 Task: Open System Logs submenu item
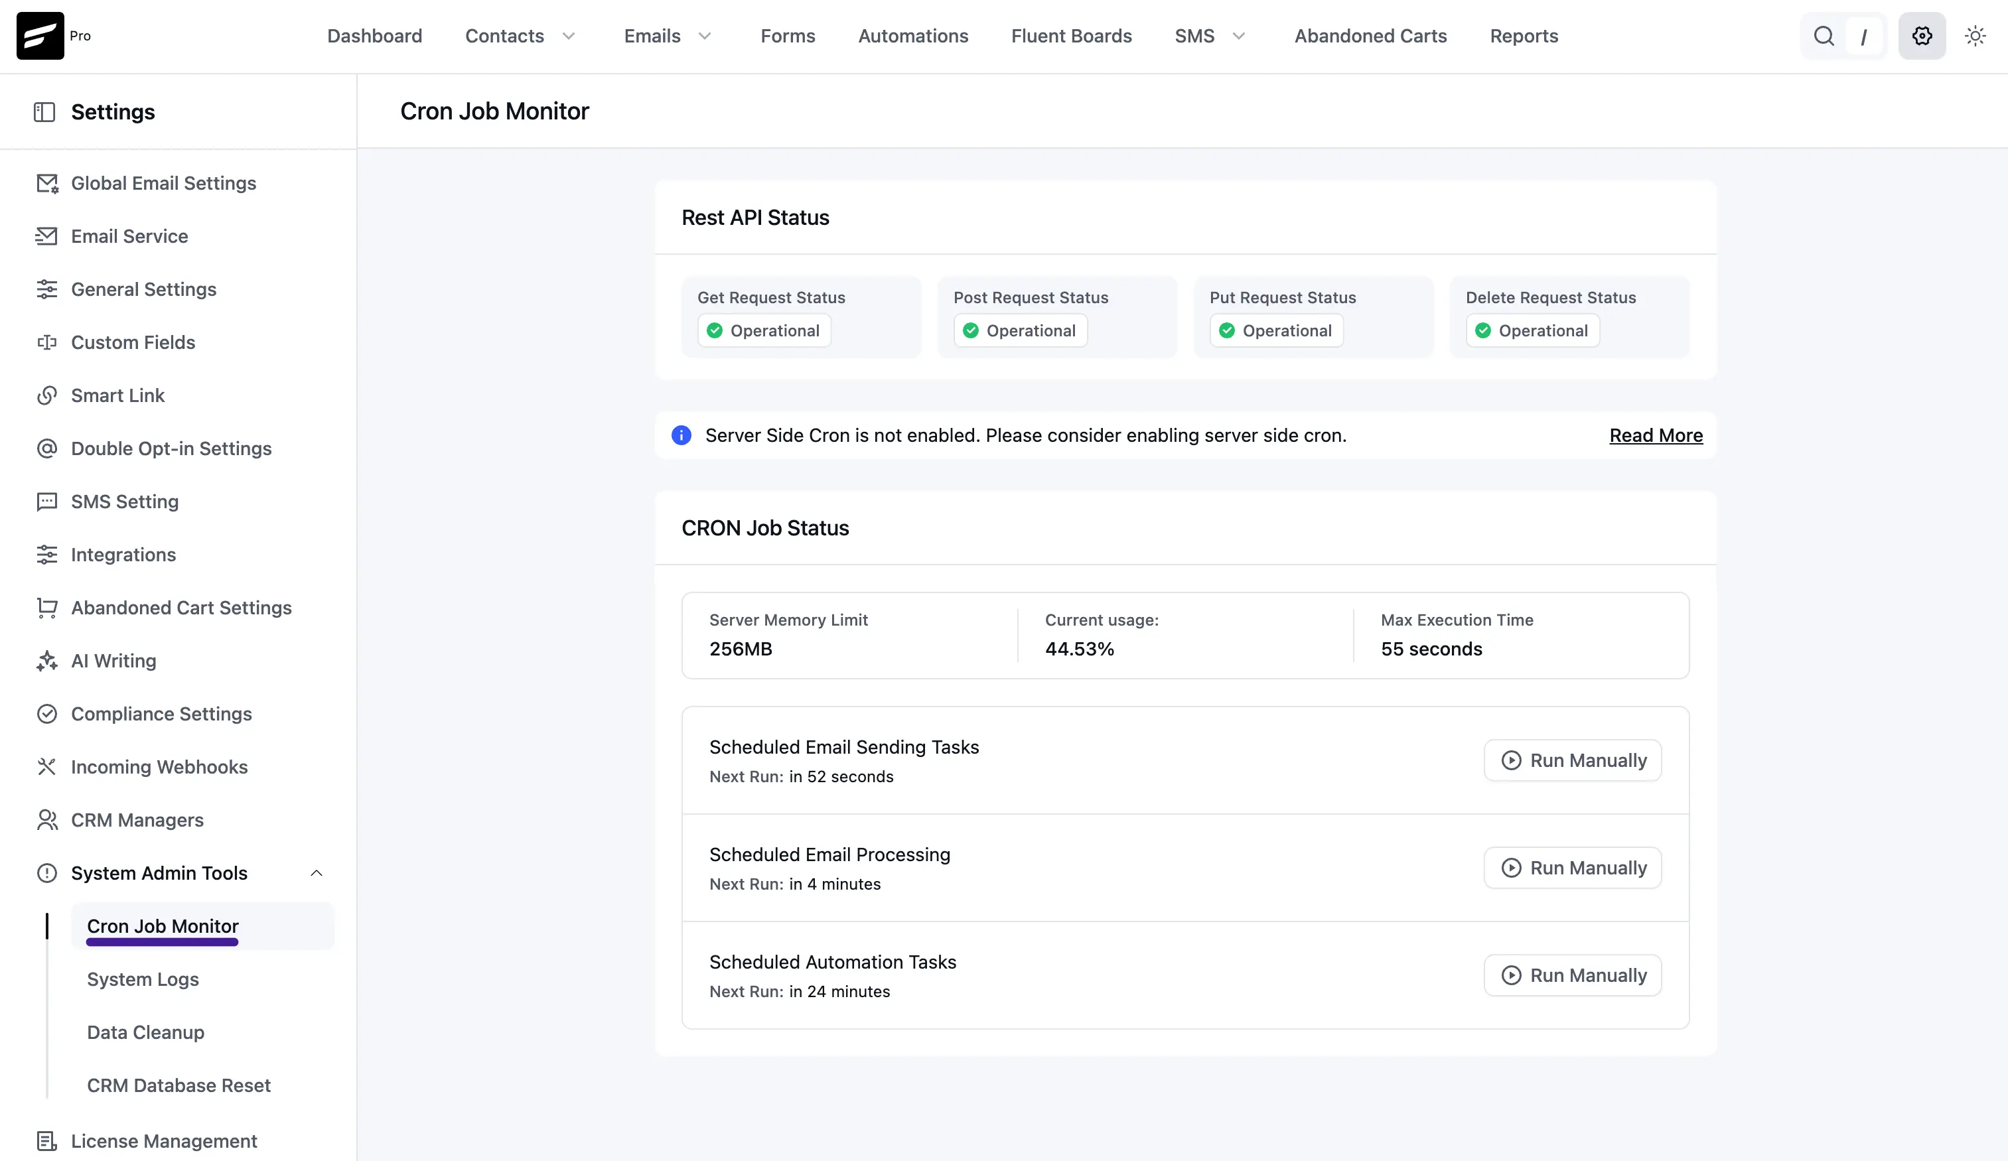point(143,979)
